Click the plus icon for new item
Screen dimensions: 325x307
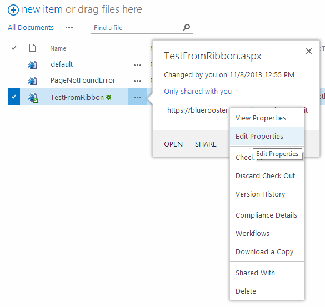13,10
